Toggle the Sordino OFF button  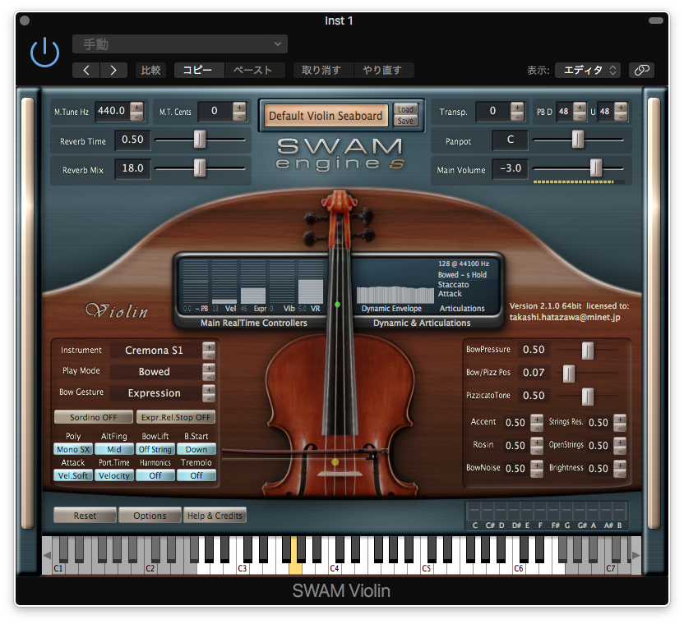coord(93,417)
